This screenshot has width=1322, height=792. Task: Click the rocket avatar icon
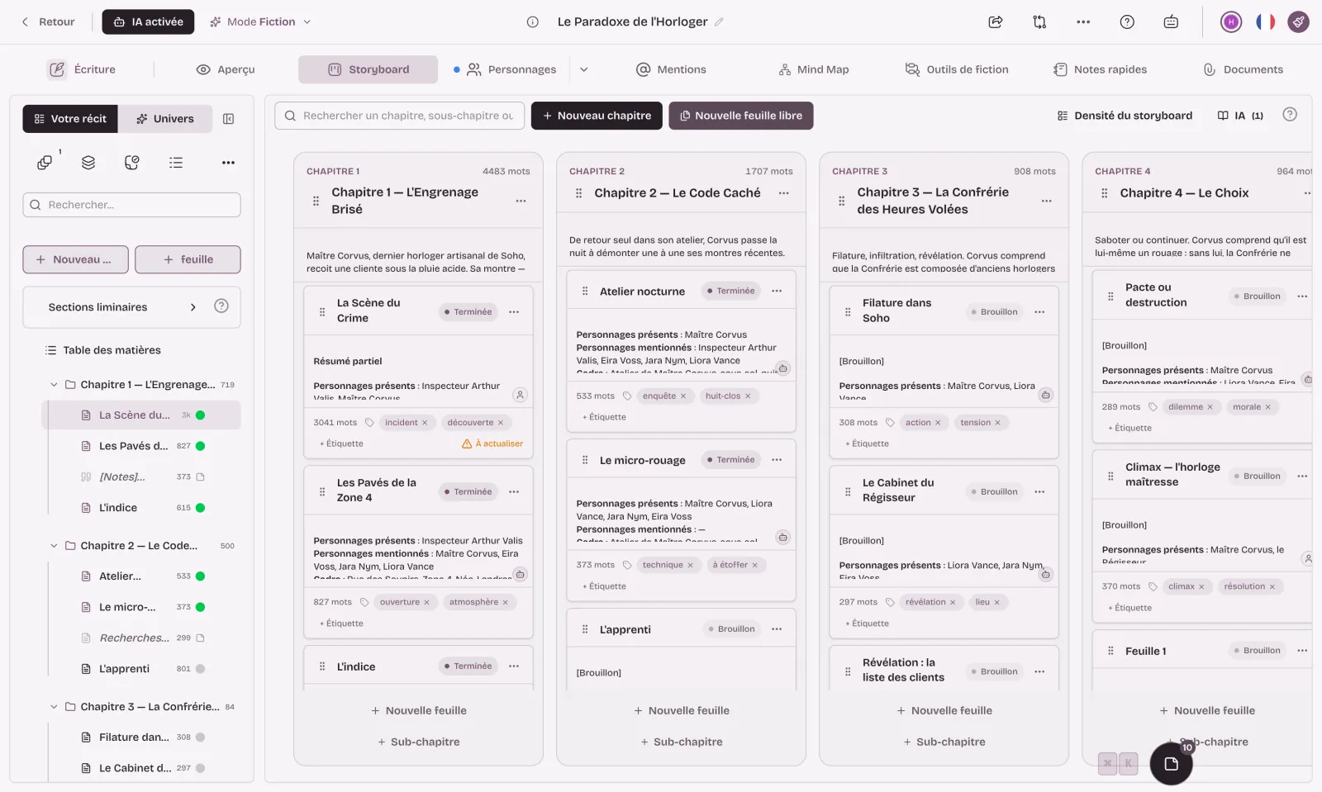[1298, 22]
